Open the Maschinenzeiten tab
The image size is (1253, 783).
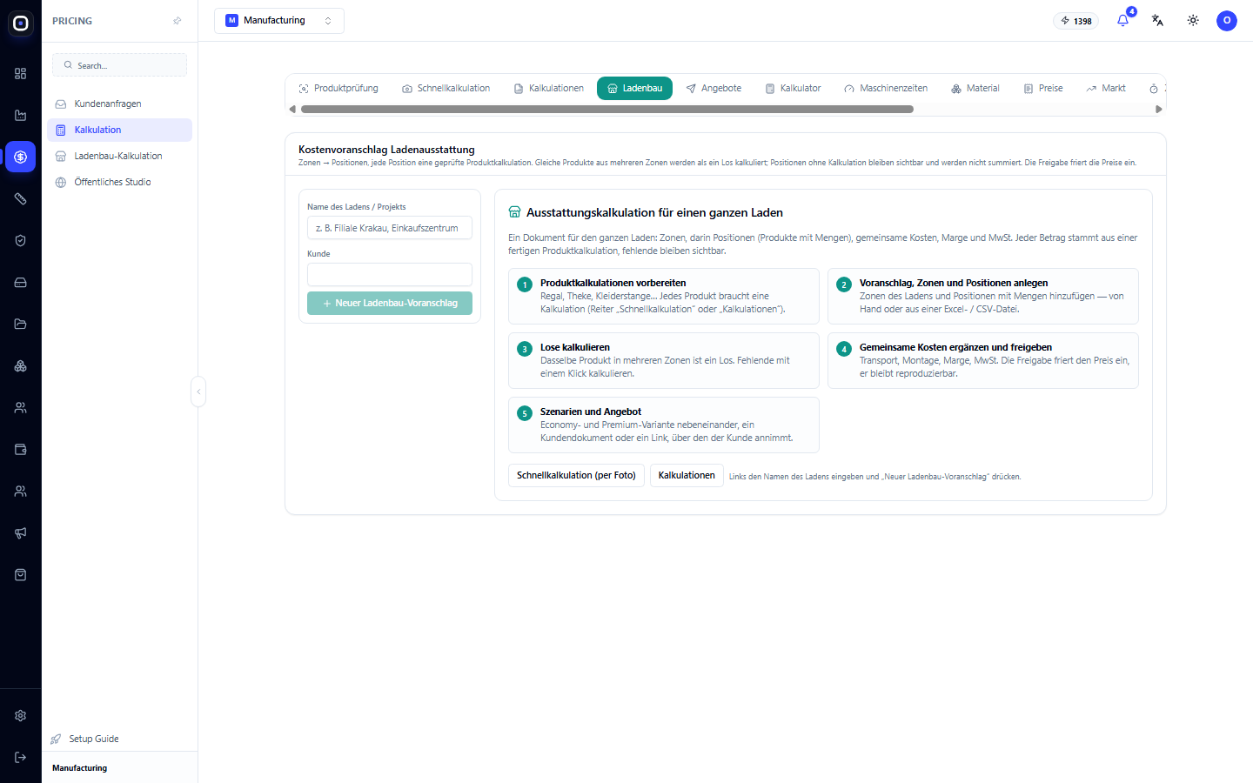pos(886,89)
